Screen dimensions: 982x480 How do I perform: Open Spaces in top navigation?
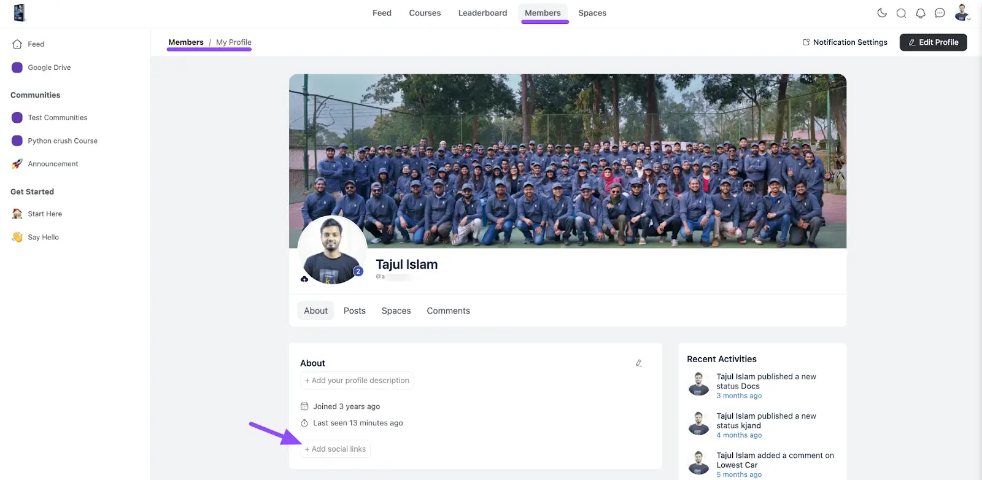coord(592,13)
